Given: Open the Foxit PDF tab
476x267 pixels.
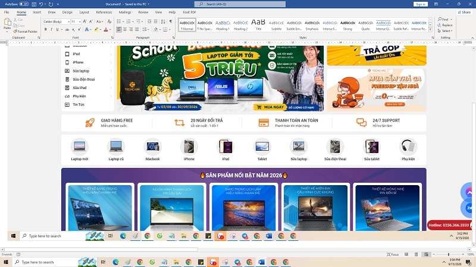Looking at the screenshot, I should click(x=189, y=12).
